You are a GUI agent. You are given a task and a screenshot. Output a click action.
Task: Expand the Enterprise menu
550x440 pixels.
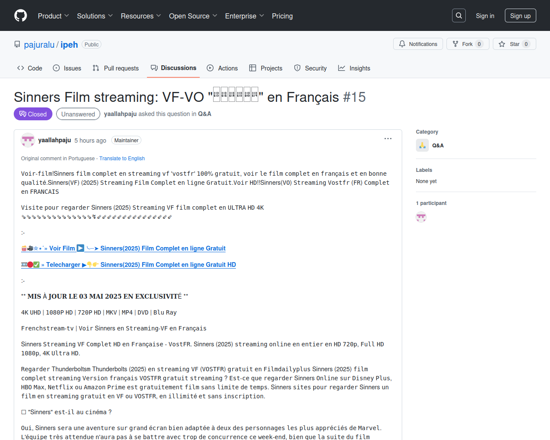pyautogui.click(x=244, y=16)
